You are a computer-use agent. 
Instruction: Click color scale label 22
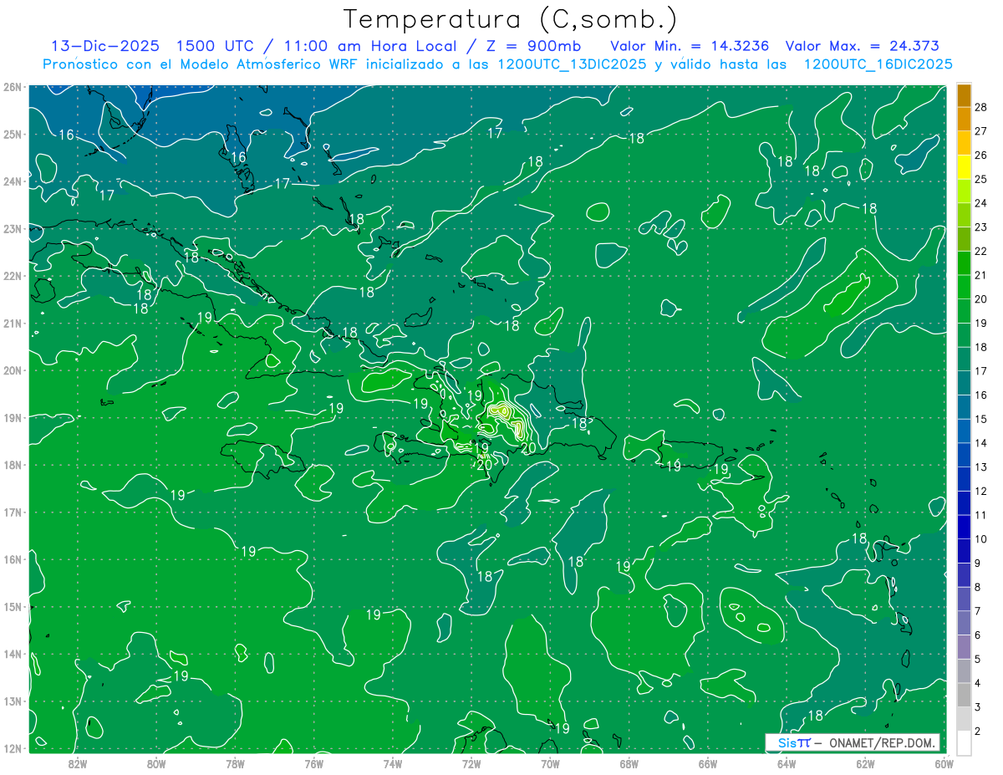pyautogui.click(x=980, y=251)
